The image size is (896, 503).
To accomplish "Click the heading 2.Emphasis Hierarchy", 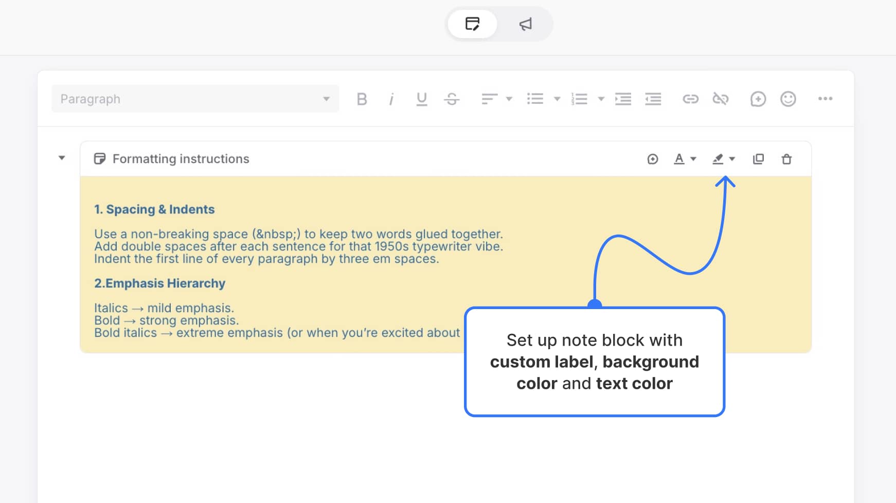I will pos(159,283).
